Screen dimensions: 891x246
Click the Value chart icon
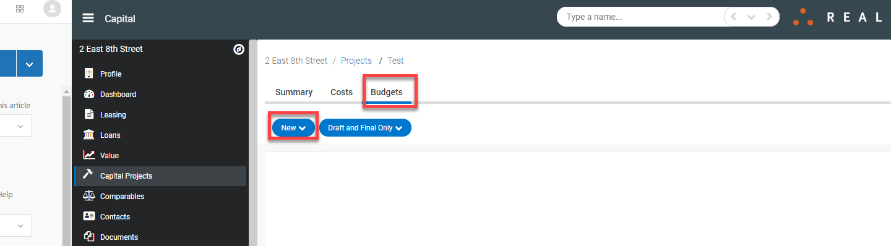pos(88,155)
